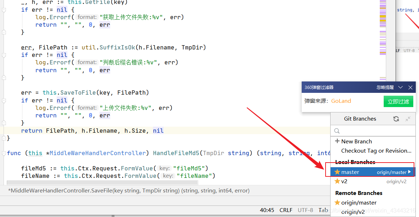This screenshot has height=217, width=419.
Task: Choose Checkout Tag or Revision...
Action: tap(376, 151)
